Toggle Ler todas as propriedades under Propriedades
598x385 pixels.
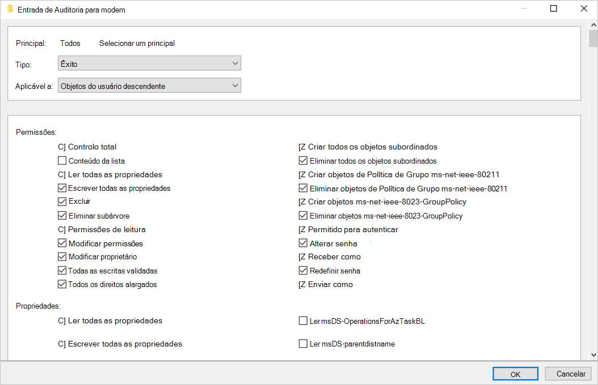click(x=62, y=320)
